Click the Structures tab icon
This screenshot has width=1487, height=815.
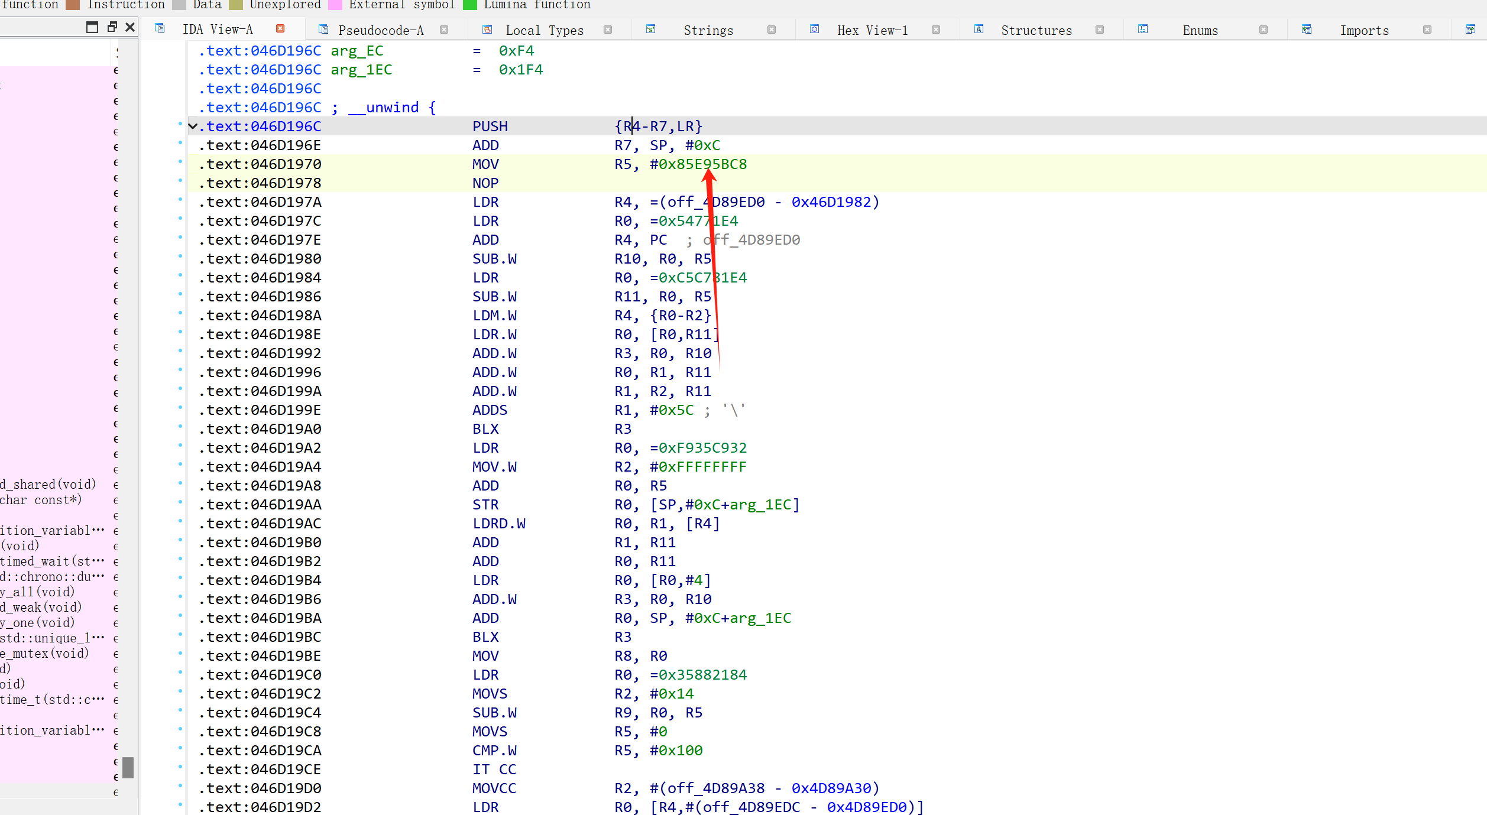click(979, 29)
